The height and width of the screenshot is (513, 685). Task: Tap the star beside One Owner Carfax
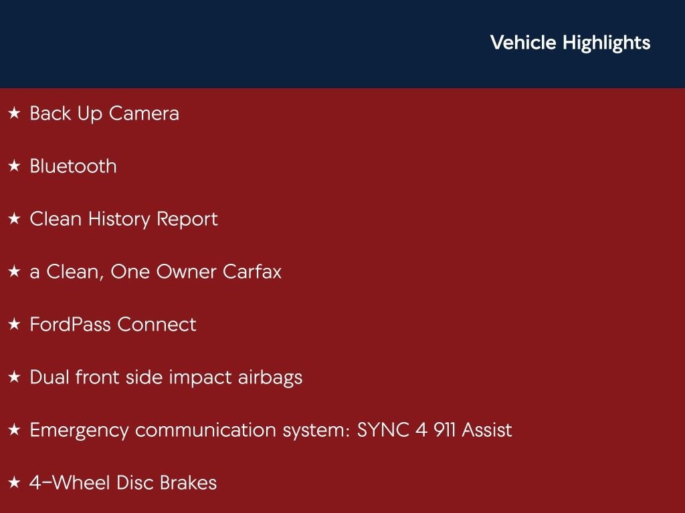point(14,272)
